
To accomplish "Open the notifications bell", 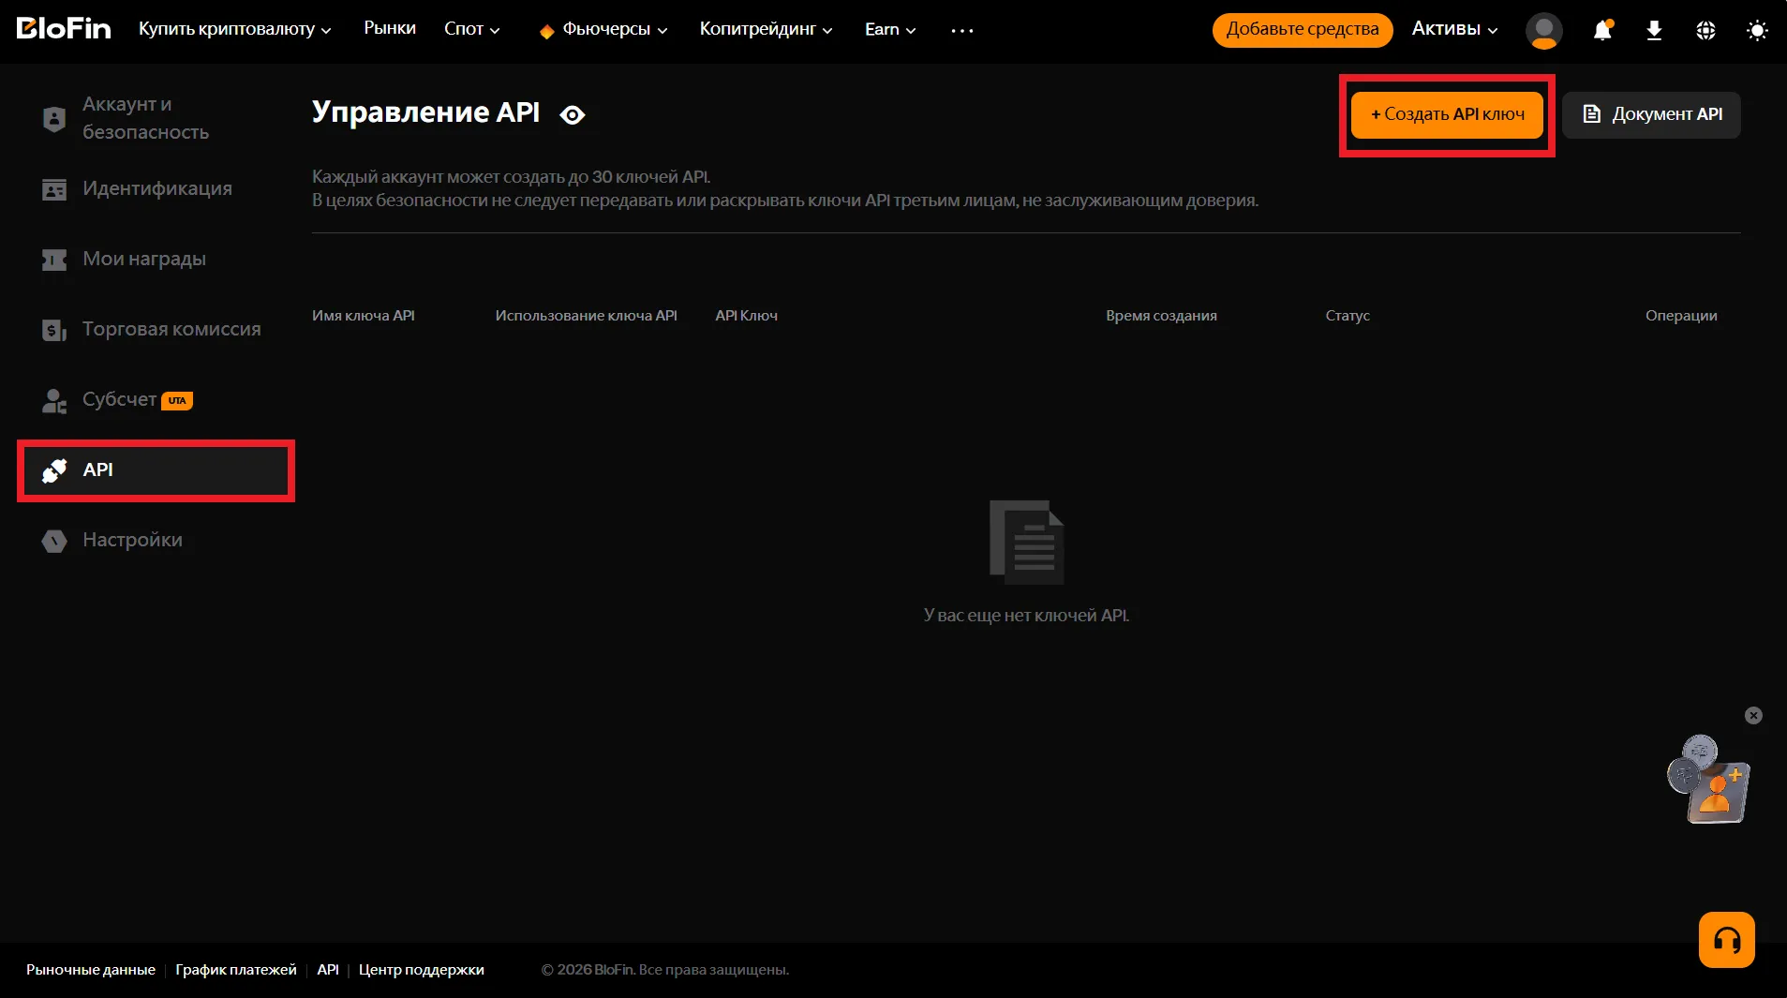I will tap(1602, 30).
